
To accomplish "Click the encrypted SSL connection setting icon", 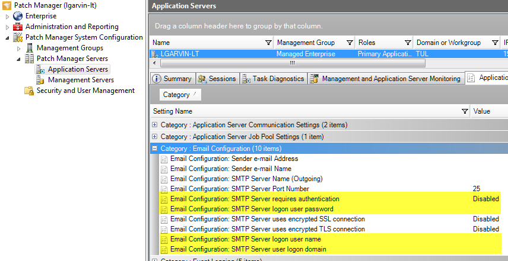I will [164, 220].
